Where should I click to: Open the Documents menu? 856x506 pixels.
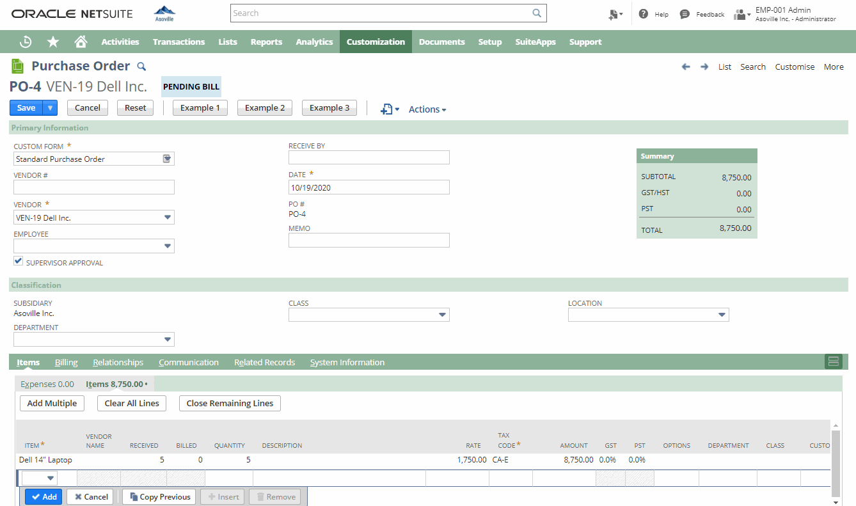(441, 42)
